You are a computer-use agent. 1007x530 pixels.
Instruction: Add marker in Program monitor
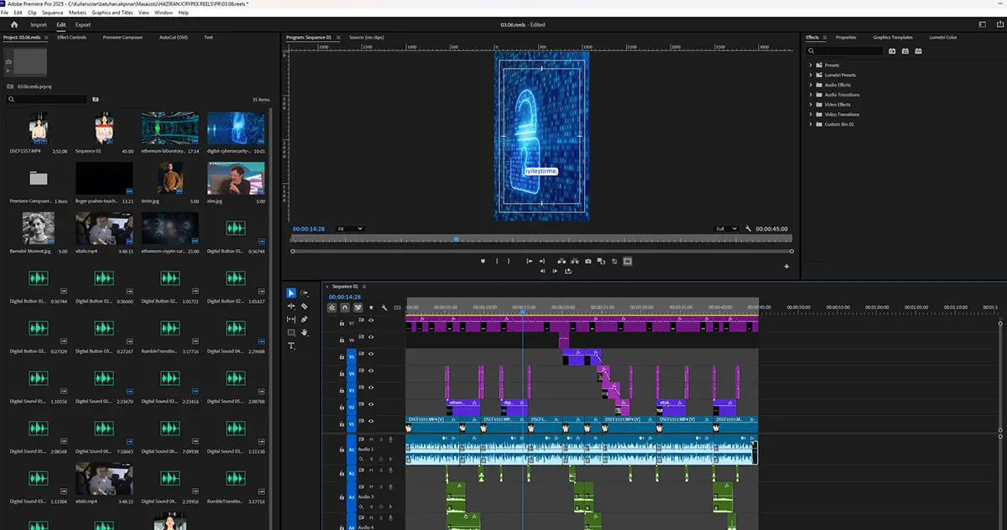pyautogui.click(x=483, y=262)
